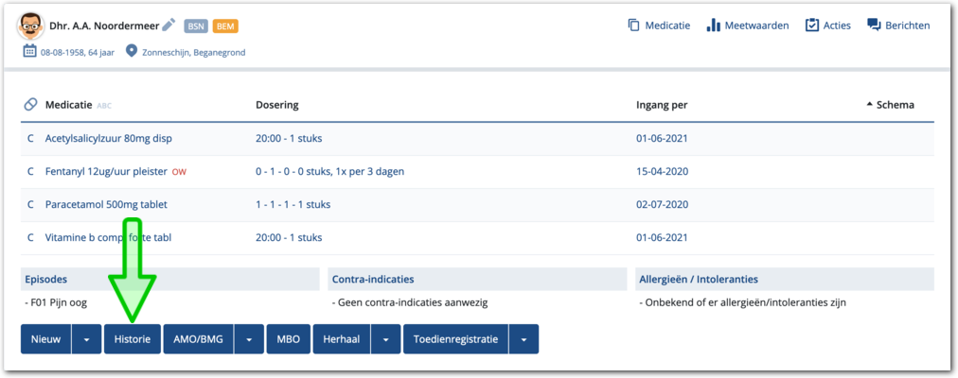
Task: Open Meetwaarden in top navigation
Action: click(747, 26)
